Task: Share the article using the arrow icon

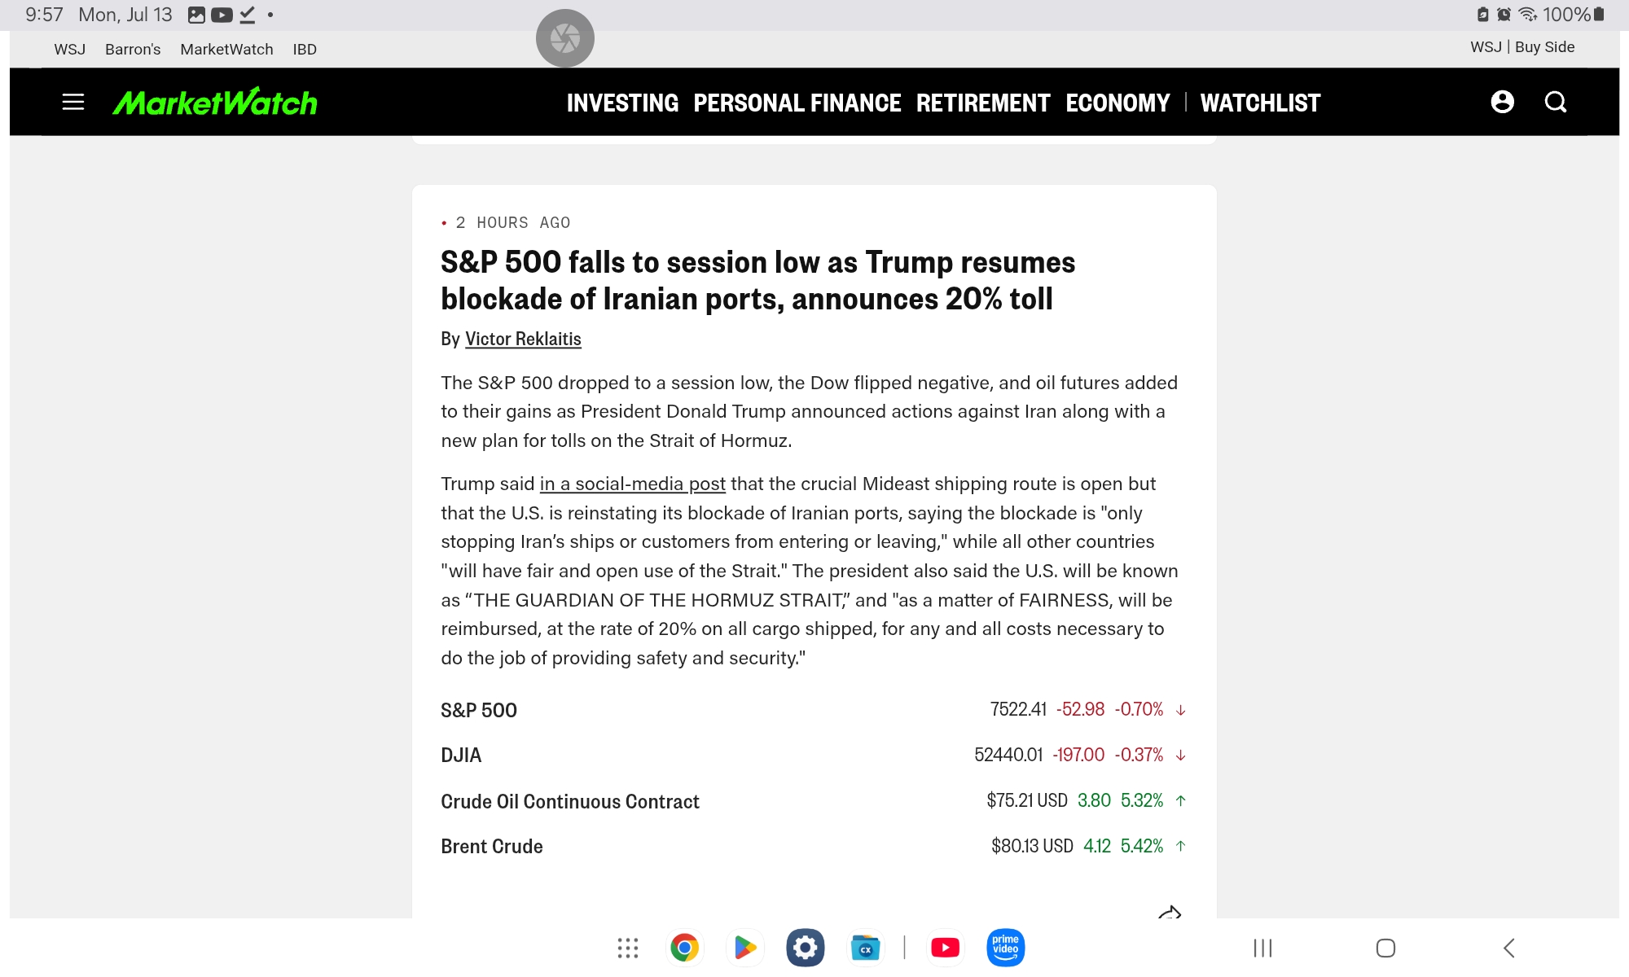Action: point(1170,912)
